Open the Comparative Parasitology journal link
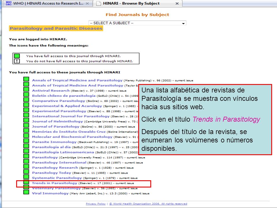This screenshot has width=277, height=208. 59,101
